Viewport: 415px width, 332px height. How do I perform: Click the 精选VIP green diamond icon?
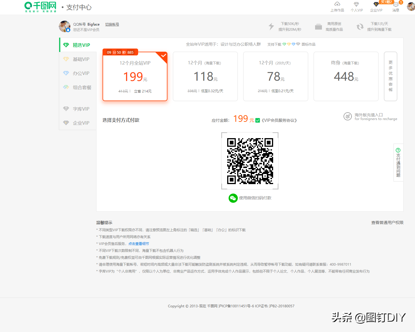tap(66, 45)
